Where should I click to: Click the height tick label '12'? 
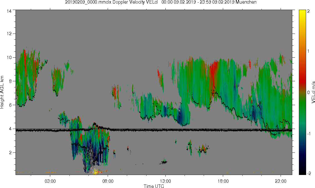(9, 34)
